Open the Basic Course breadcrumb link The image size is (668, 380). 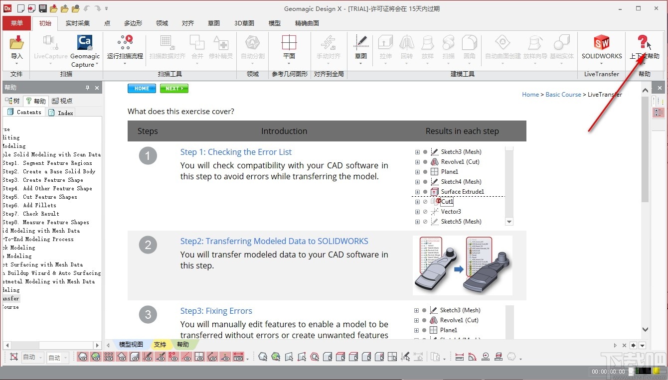click(563, 94)
